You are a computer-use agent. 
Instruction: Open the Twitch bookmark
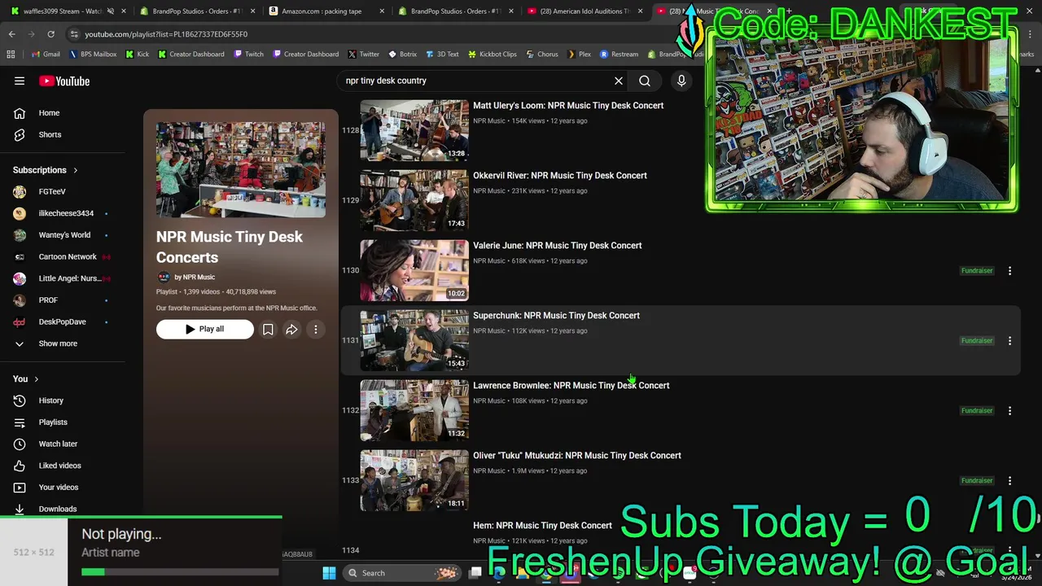point(248,54)
